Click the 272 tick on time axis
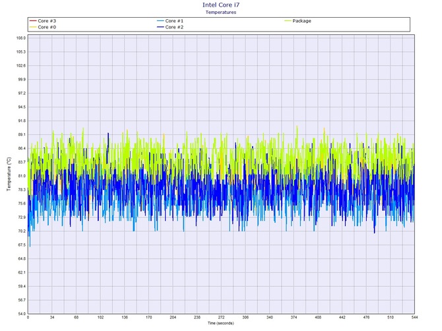The width and height of the screenshot is (442, 331). tap(221, 317)
